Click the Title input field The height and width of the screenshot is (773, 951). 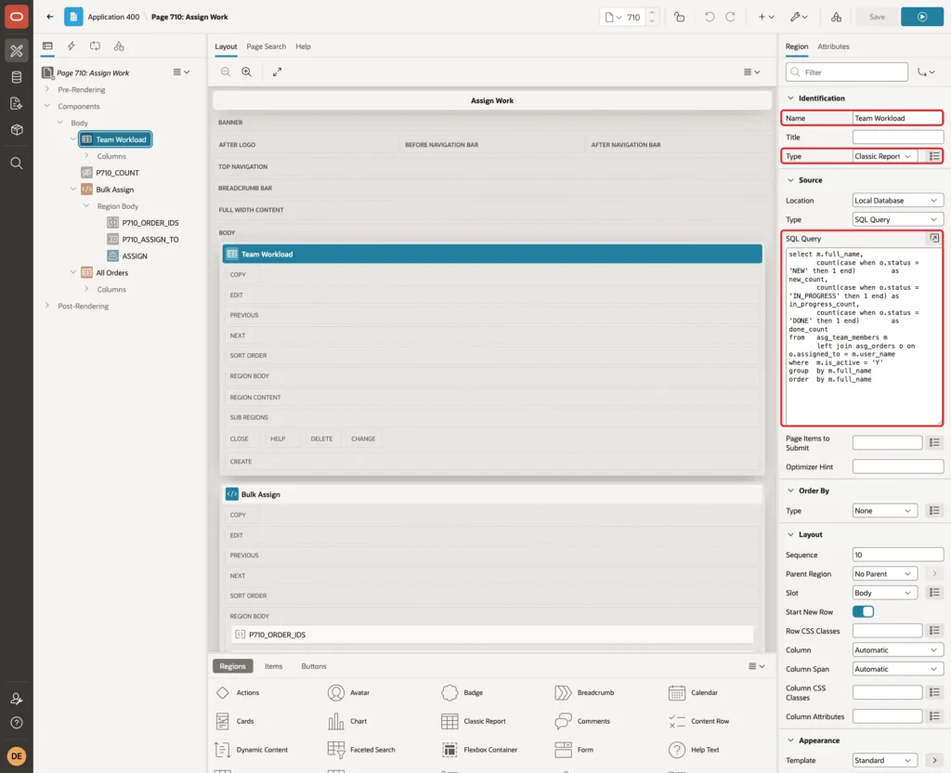click(x=898, y=138)
